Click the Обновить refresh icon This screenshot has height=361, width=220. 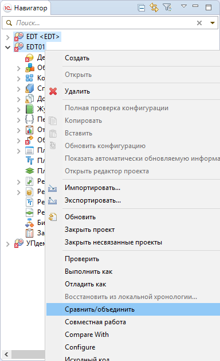[x=53, y=217]
